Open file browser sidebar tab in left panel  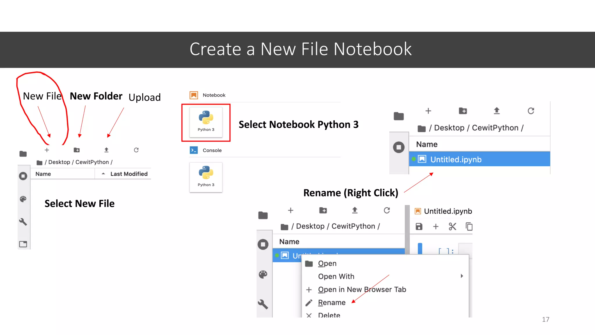click(x=23, y=154)
